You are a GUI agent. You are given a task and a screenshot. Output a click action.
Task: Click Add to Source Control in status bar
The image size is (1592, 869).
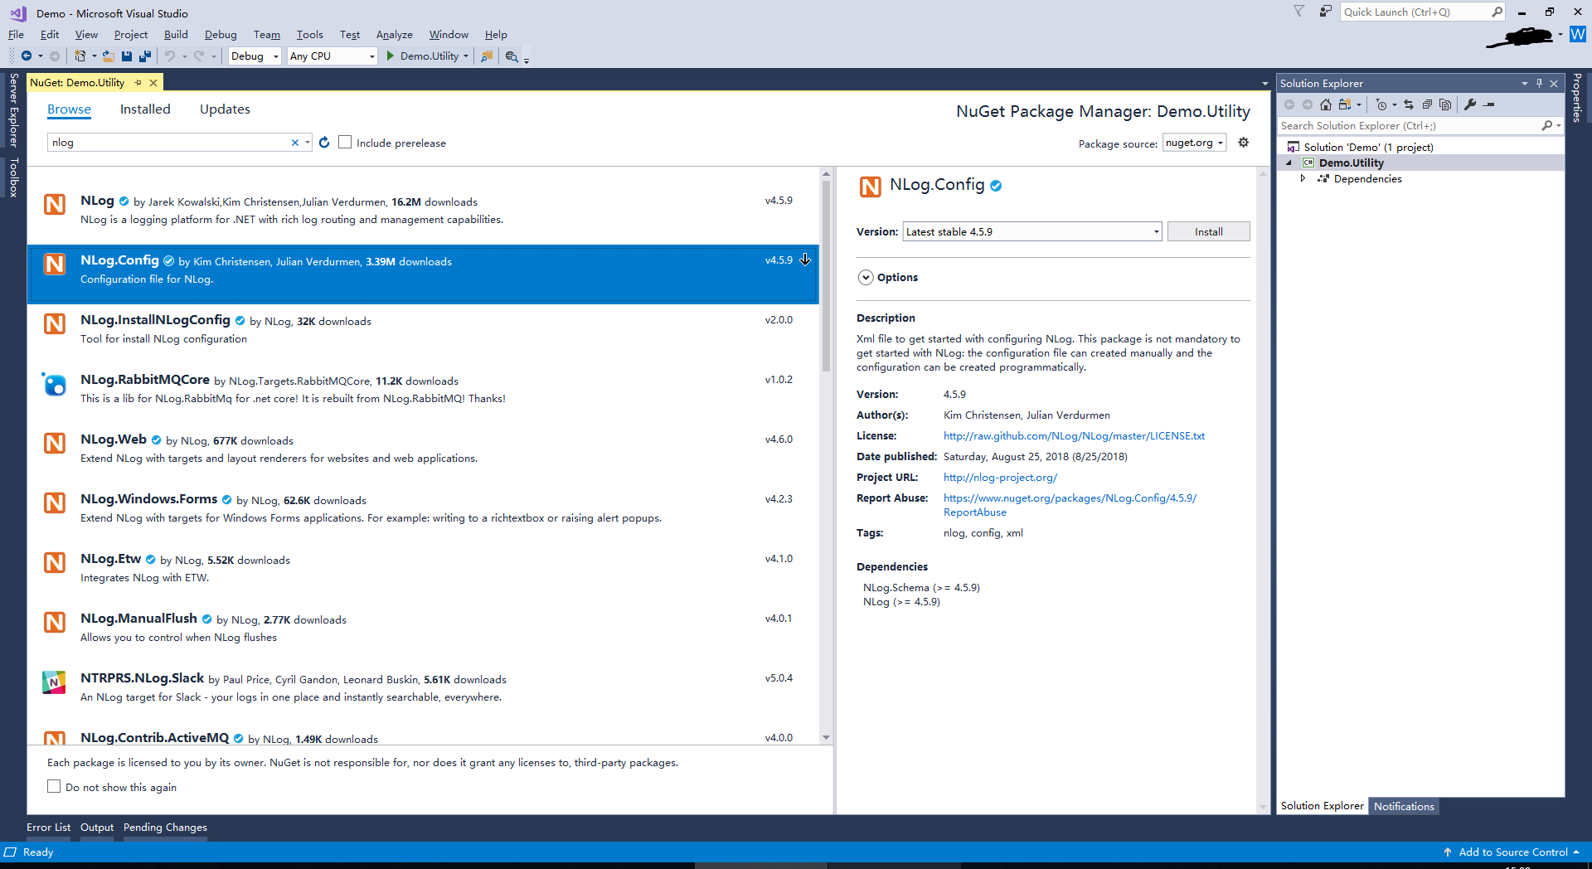(x=1513, y=852)
